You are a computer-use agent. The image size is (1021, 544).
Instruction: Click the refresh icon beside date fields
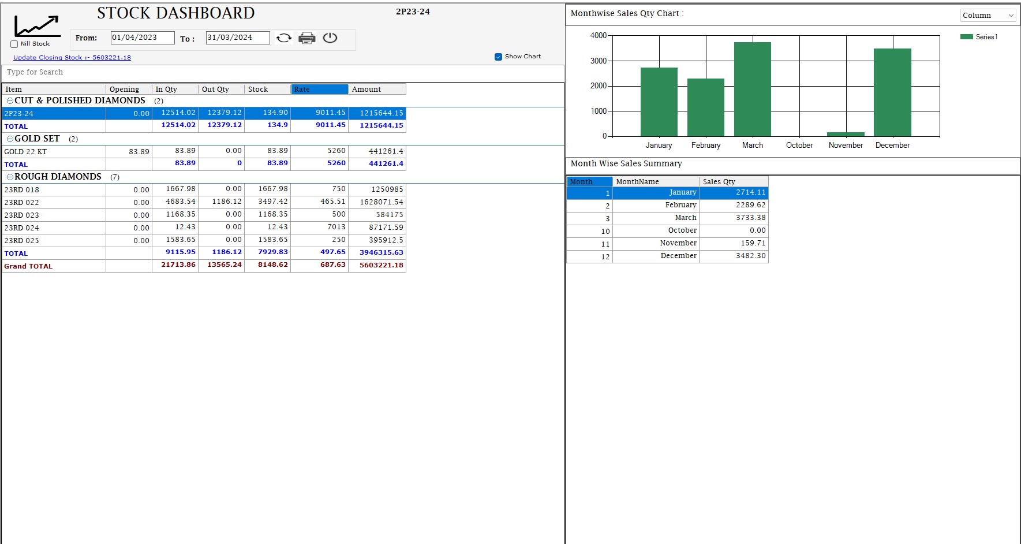283,38
